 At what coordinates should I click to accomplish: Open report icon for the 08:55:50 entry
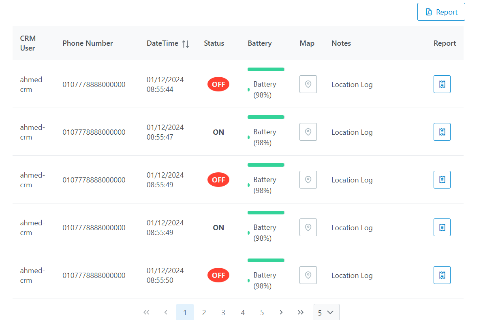[x=442, y=275]
